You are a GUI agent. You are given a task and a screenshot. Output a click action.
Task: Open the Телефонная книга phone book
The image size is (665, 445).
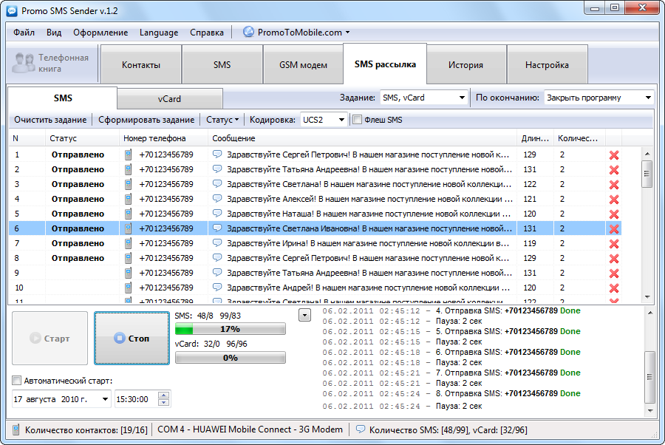52,64
